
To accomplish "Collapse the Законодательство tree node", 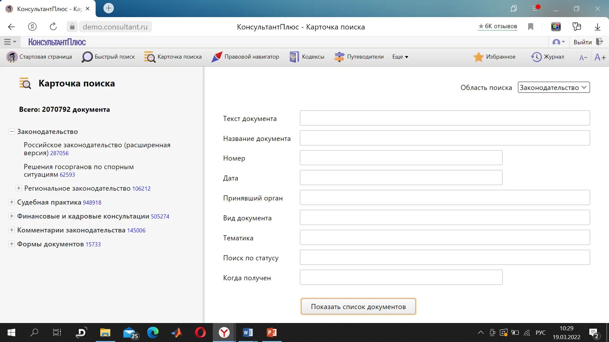I will coord(12,131).
